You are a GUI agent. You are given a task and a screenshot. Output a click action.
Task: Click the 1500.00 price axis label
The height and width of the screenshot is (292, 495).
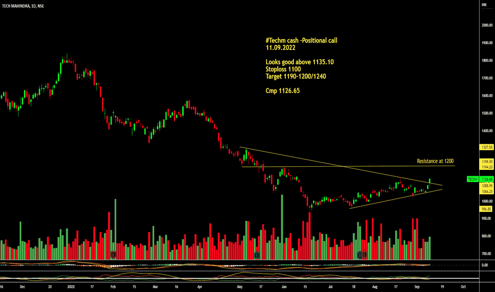[487, 113]
